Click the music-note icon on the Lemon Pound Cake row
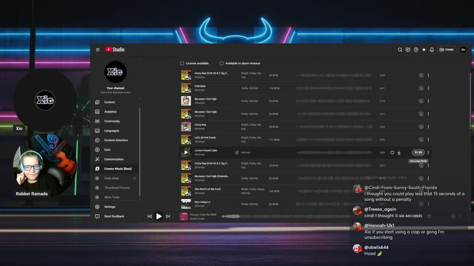This screenshot has height=266, width=474. [237, 153]
